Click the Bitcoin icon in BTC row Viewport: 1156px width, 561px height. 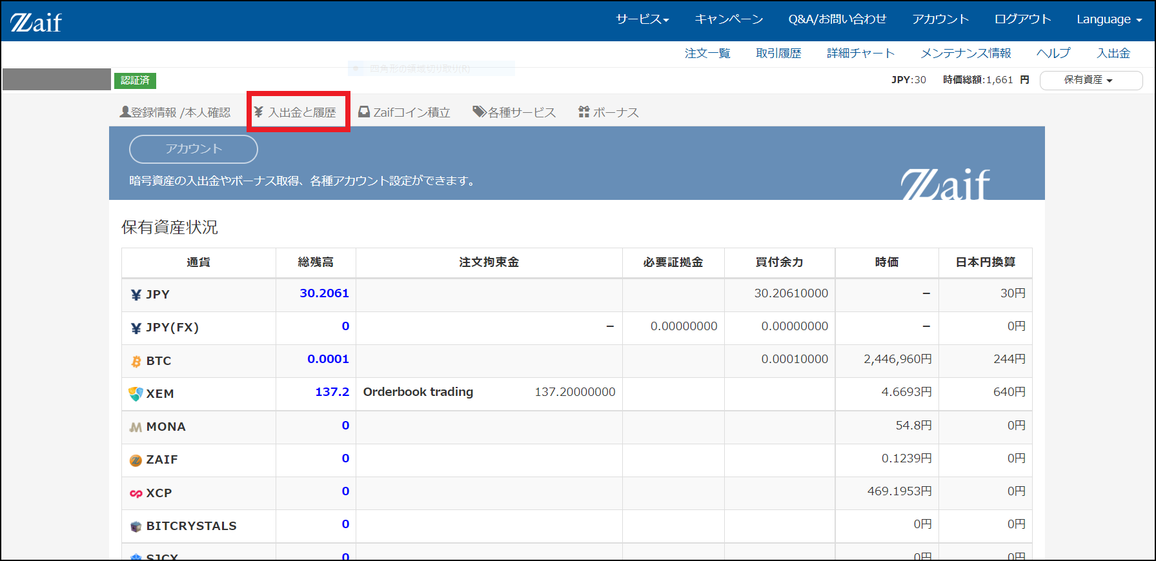click(x=136, y=361)
